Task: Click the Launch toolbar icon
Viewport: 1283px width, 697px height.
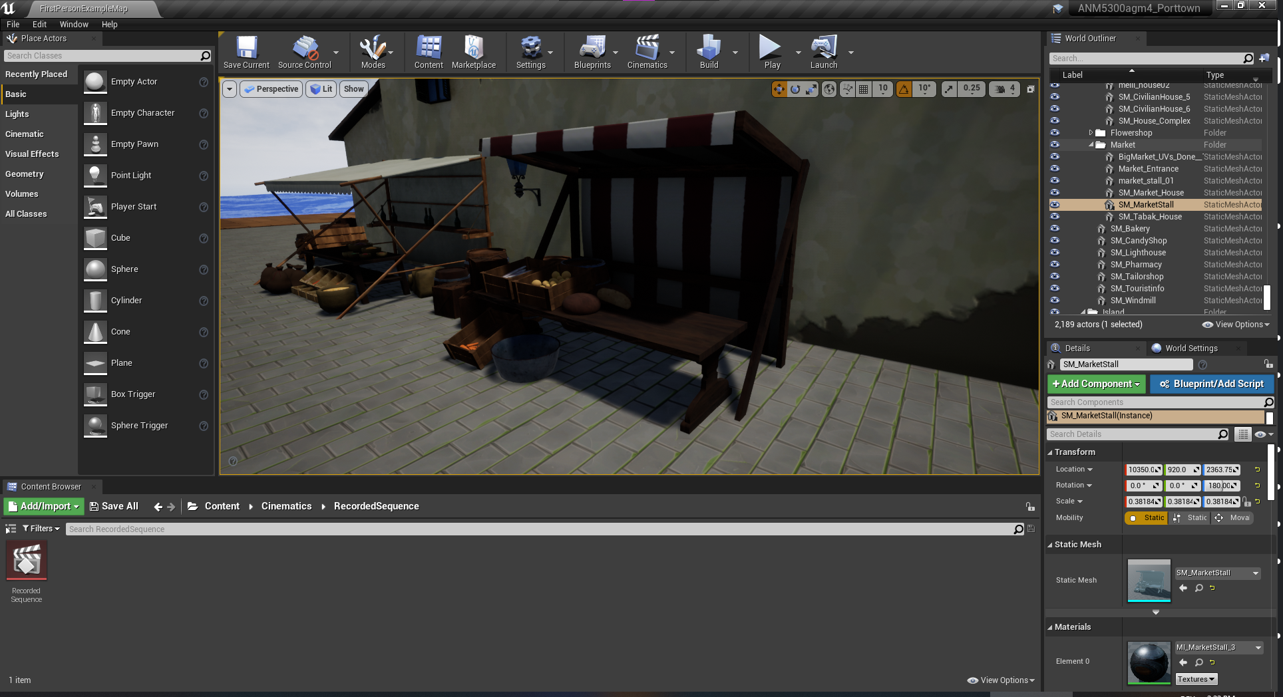Action: (x=824, y=52)
